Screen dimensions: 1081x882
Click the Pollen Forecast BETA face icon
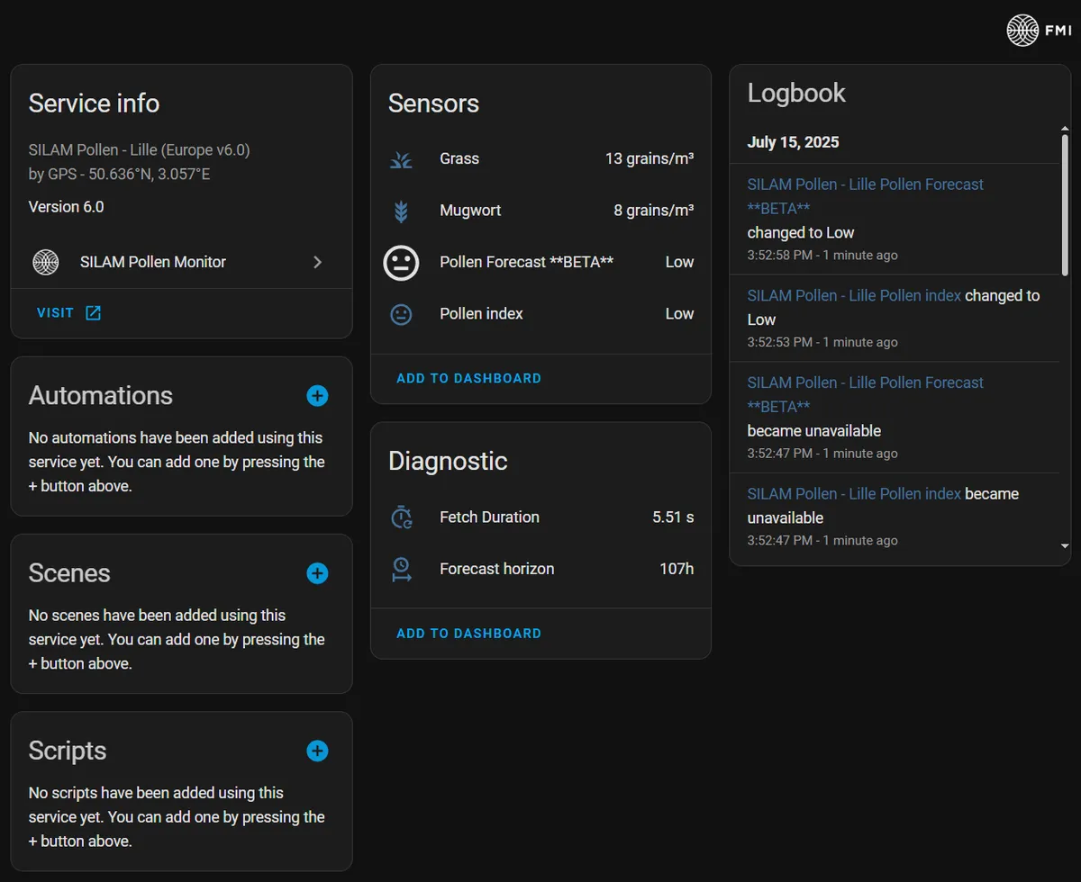coord(401,262)
